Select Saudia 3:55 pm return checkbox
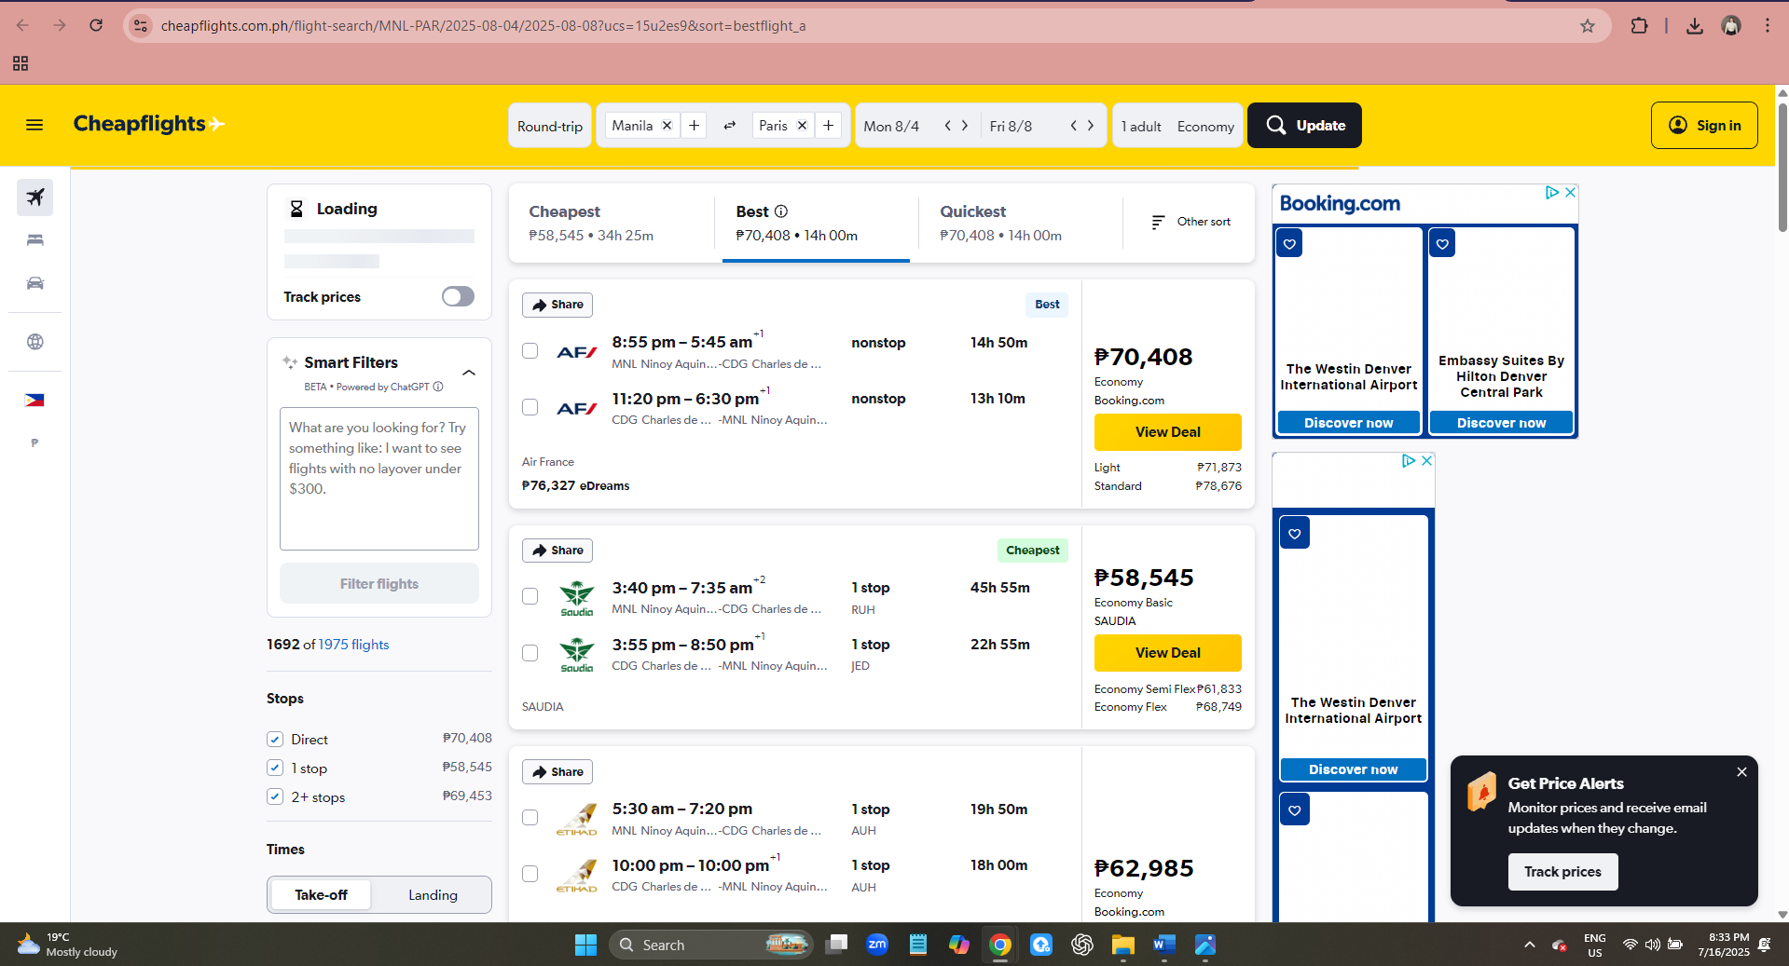 (x=530, y=653)
